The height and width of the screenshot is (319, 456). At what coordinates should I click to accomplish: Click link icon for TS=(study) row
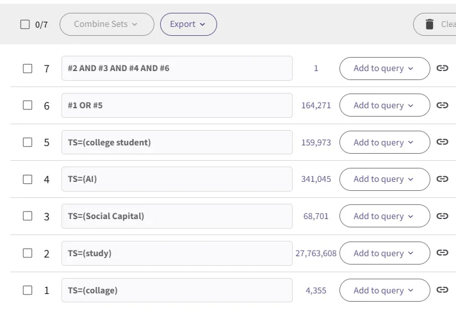click(442, 253)
